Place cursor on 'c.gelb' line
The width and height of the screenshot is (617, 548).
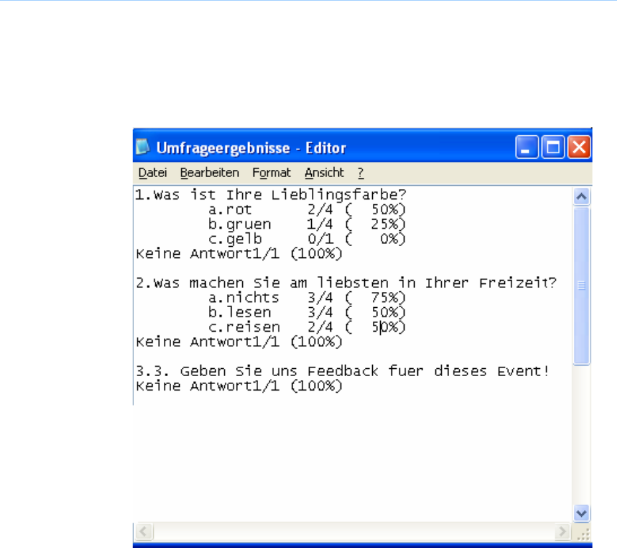click(x=307, y=240)
